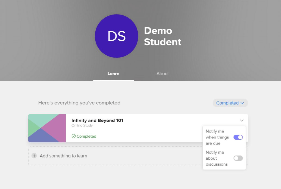Screen dimensions: 281x189
Task: Click the Demo Student profile name
Action: pyautogui.click(x=162, y=36)
